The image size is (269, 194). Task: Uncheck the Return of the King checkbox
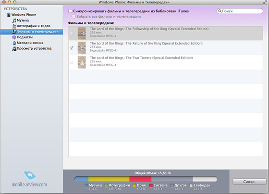[x=72, y=48]
